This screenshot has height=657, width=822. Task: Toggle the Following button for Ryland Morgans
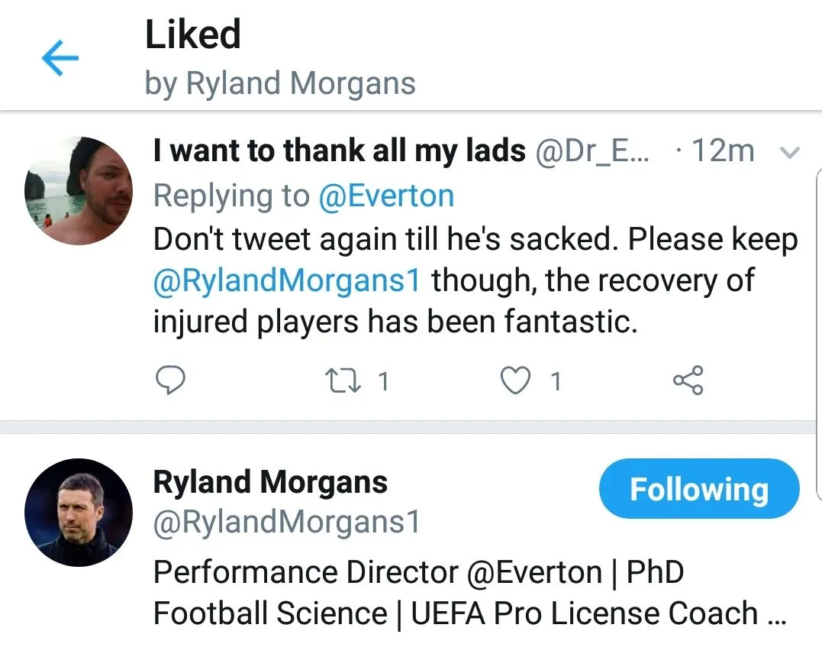pos(698,489)
